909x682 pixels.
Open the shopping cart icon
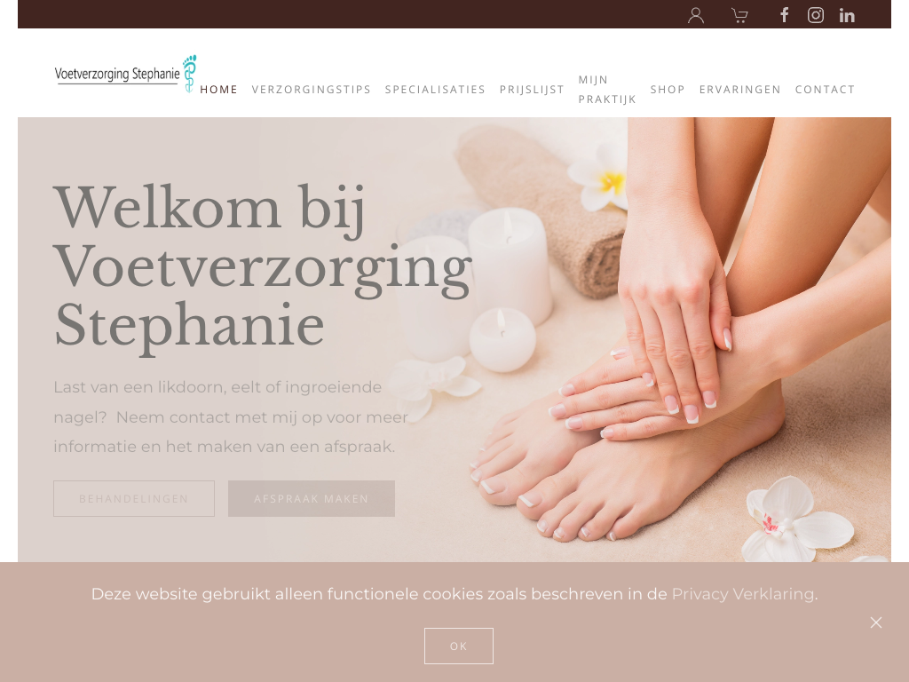point(739,15)
